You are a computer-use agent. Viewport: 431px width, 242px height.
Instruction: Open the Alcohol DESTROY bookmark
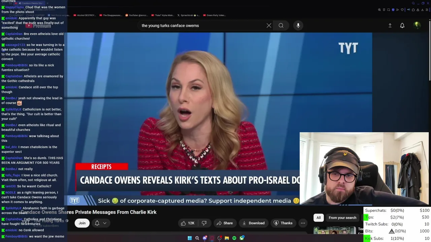tap(85, 15)
